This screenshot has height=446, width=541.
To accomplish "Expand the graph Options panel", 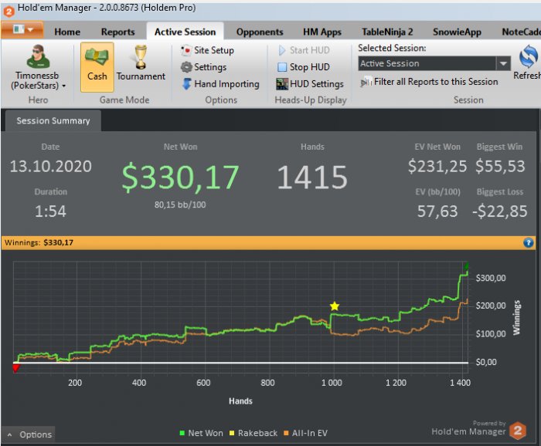I will point(29,434).
